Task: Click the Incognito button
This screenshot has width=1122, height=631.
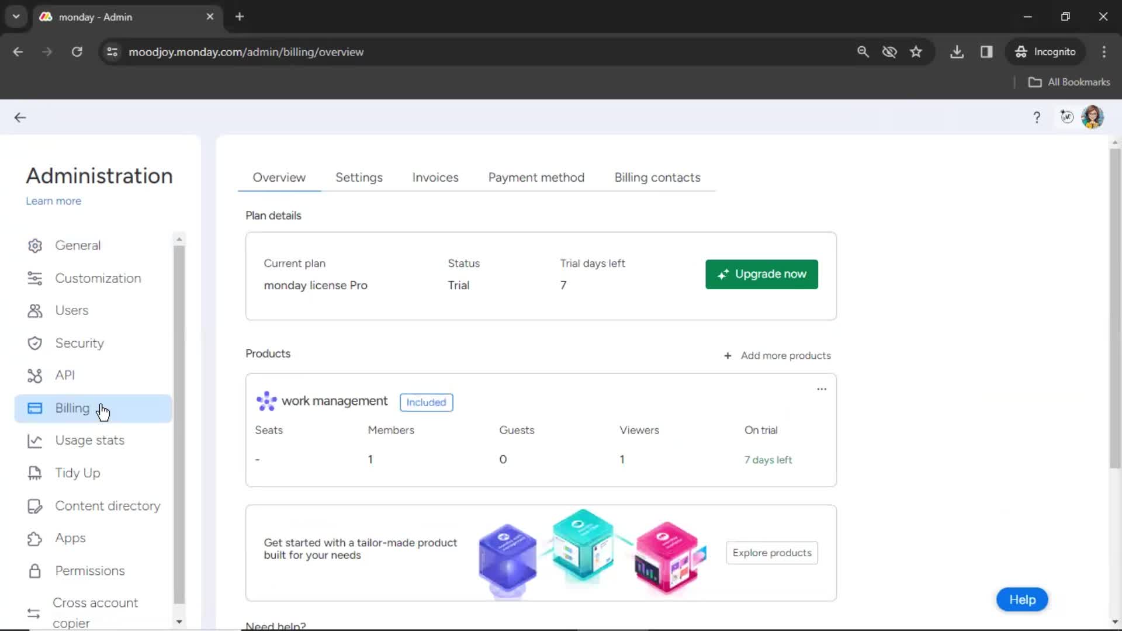Action: 1045,52
